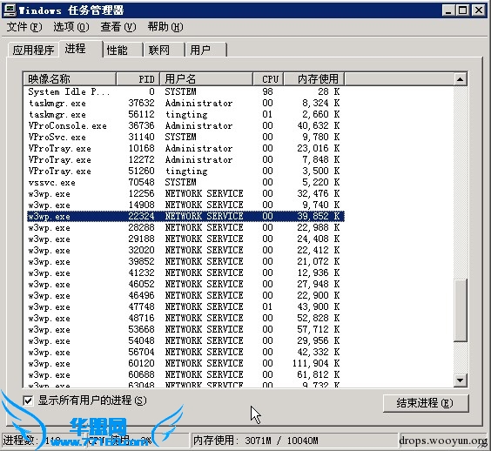
Task: Select w3wp.exe with PID 46496
Action: (185, 295)
